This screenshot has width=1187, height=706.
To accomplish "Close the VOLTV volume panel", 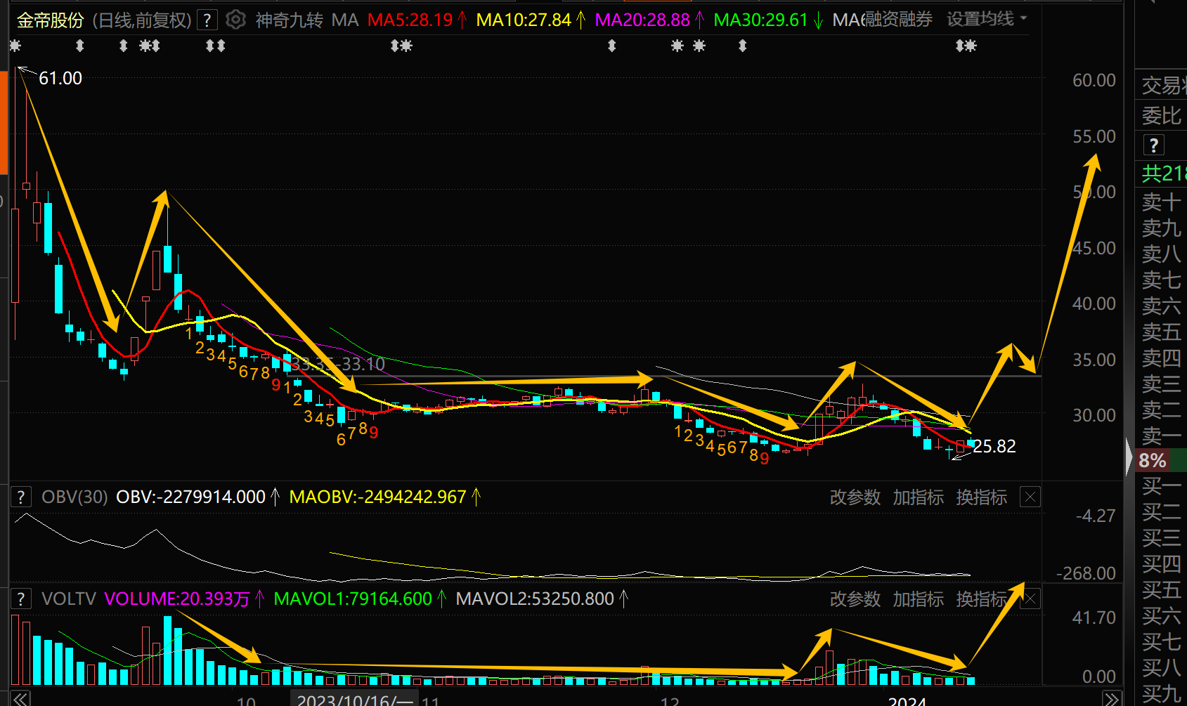I will pos(1030,599).
